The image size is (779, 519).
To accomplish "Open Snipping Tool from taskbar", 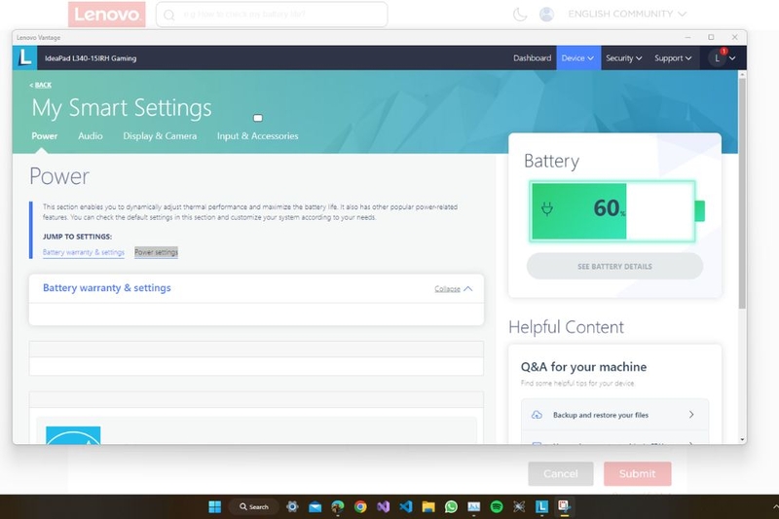I will coord(564,506).
